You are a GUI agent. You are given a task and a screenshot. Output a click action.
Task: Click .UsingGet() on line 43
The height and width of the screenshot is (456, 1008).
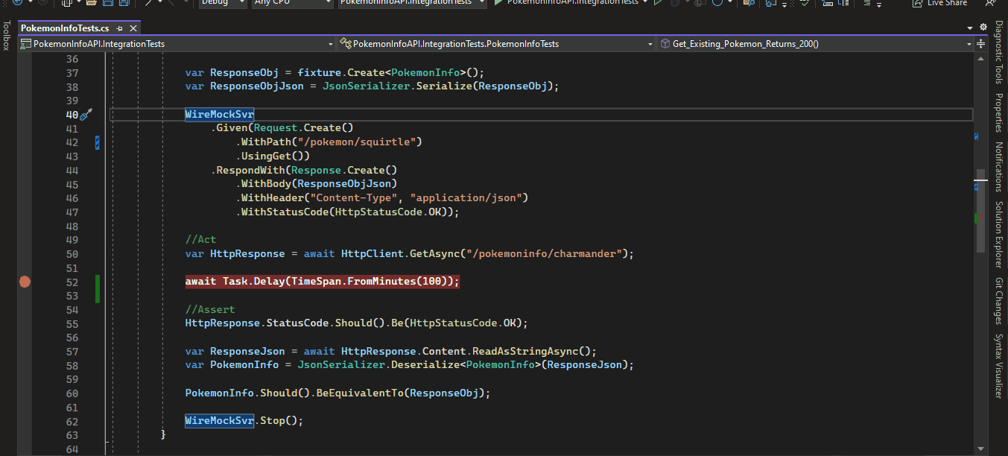tap(273, 156)
